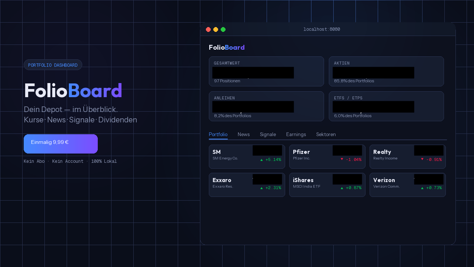Click the green traffic light dot
Screen dimensions: 474x267
(223, 29)
